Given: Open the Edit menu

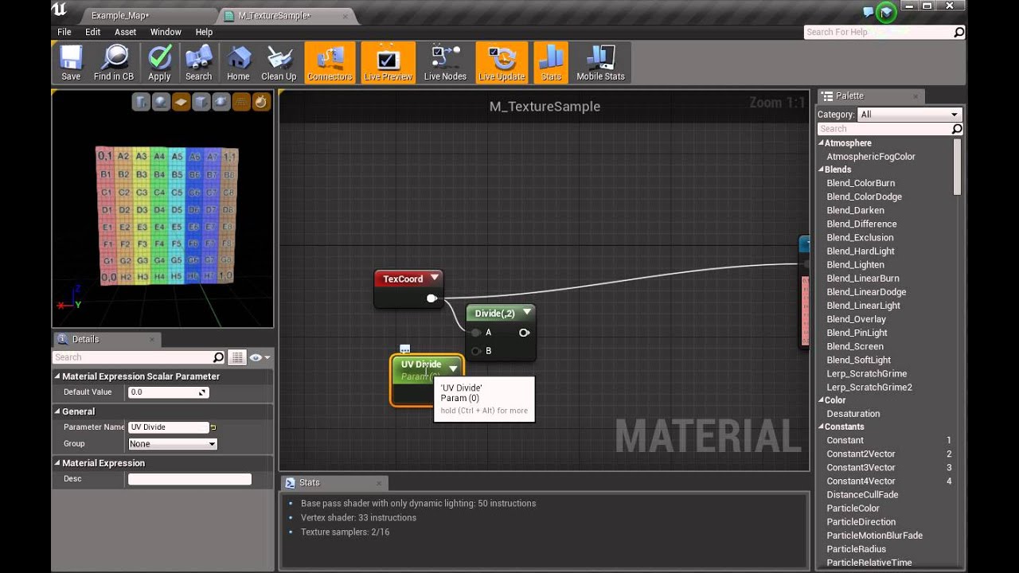Looking at the screenshot, I should (x=93, y=32).
